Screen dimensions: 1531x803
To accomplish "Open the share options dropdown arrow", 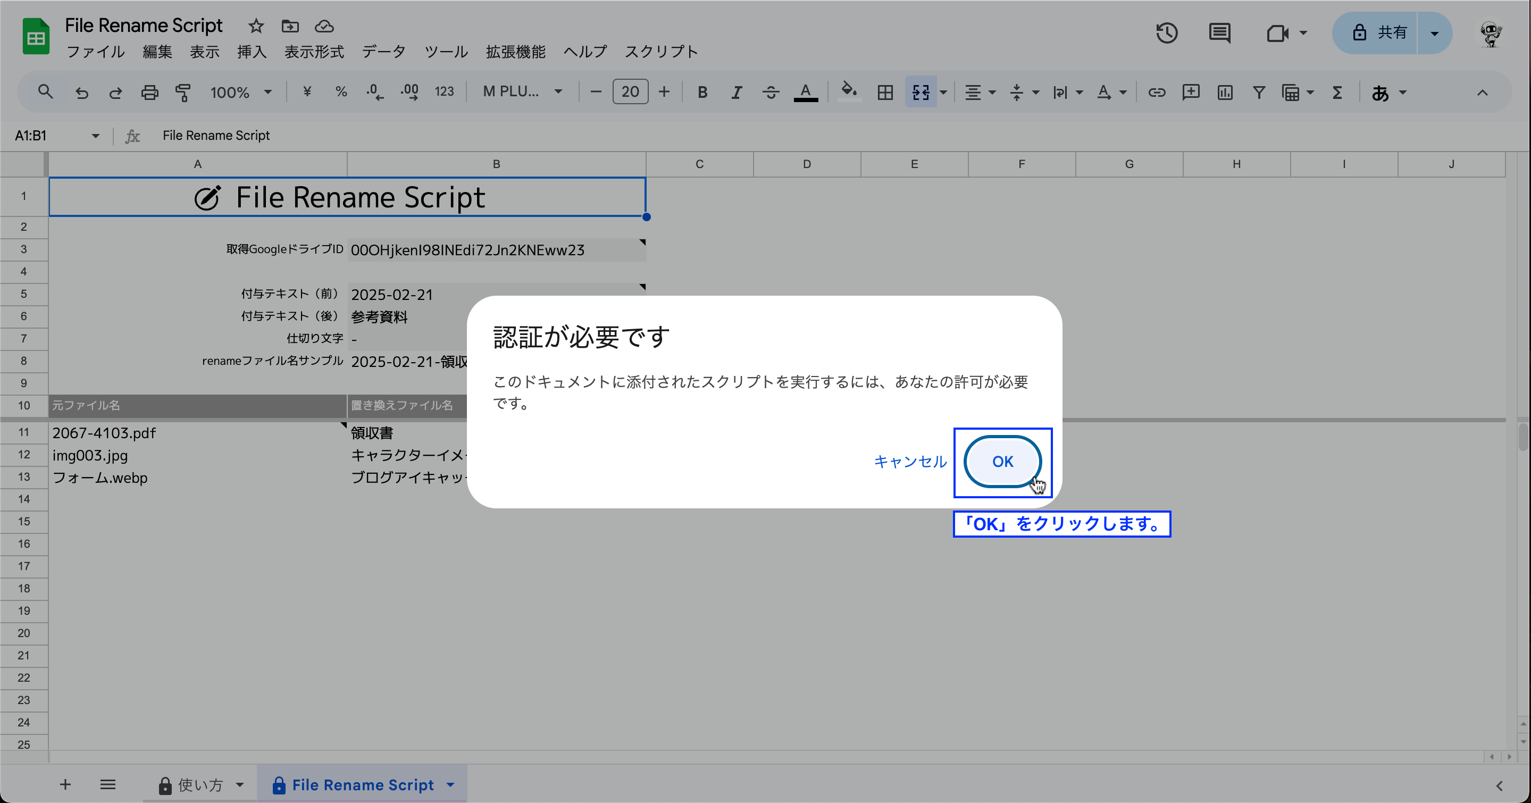I will point(1435,32).
